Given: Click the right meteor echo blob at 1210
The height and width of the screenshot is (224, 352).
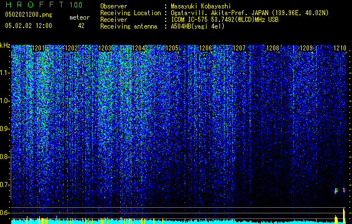Looking at the screenshot, I should [344, 190].
